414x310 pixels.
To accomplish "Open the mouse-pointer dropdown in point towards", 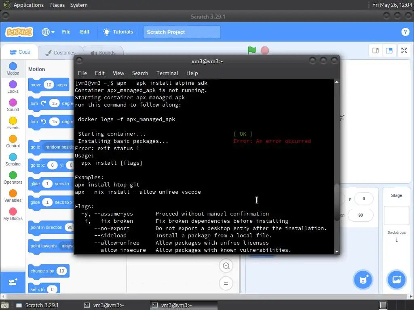I will 67,246.
